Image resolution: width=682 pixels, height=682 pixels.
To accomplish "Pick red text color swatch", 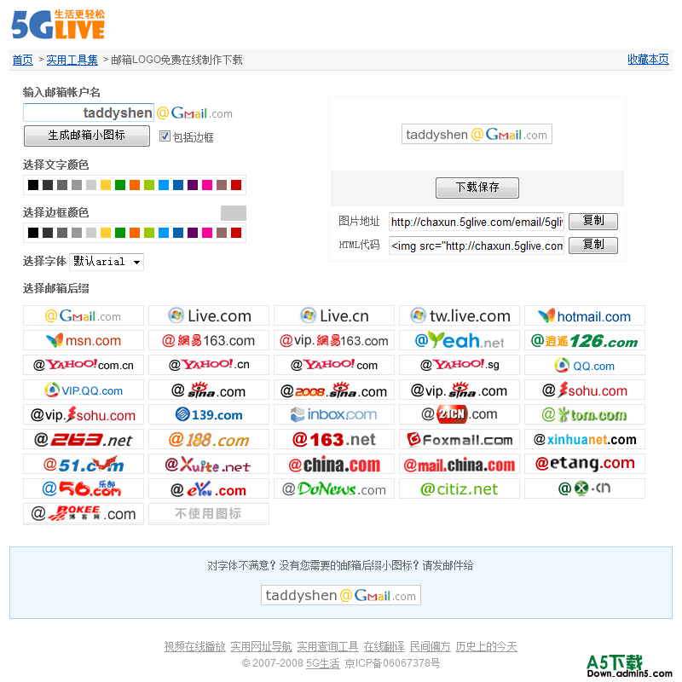I will (x=236, y=185).
